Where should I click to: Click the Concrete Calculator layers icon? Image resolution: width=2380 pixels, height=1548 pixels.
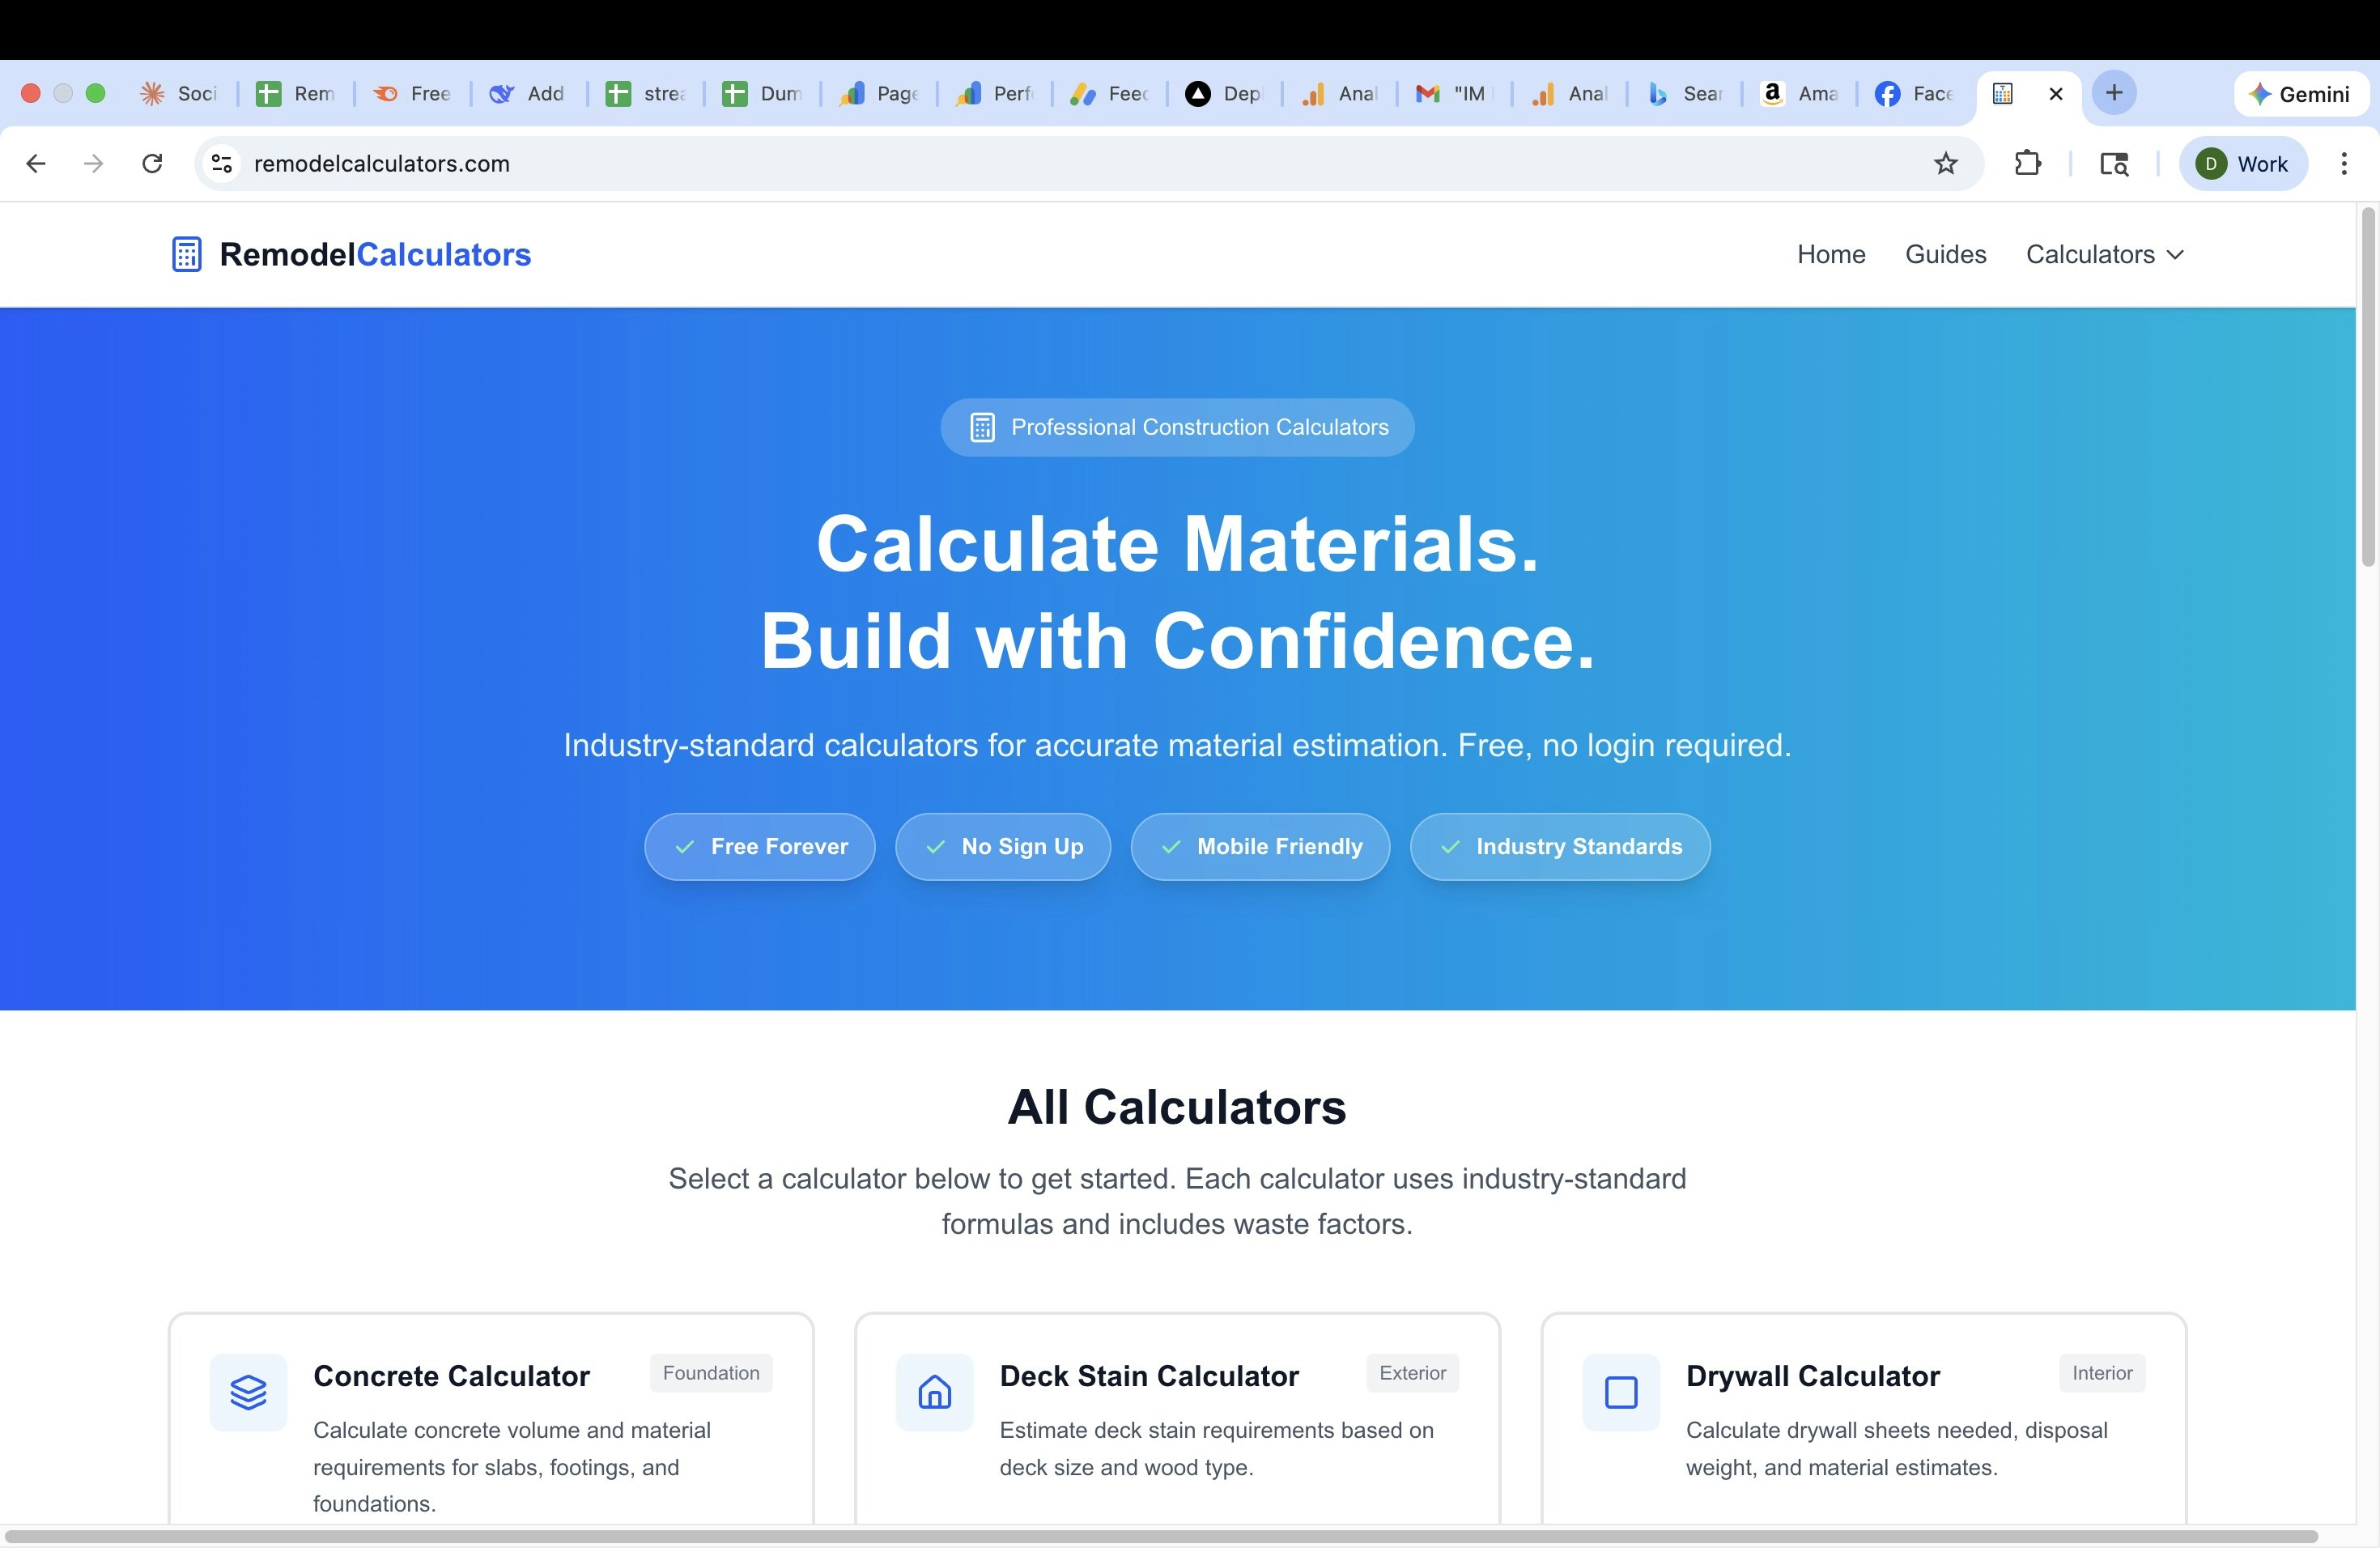(248, 1391)
